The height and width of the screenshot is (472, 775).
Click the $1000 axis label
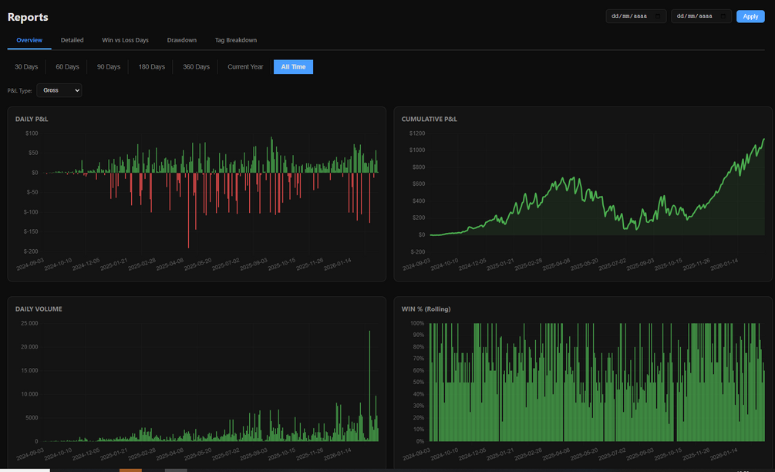(417, 150)
